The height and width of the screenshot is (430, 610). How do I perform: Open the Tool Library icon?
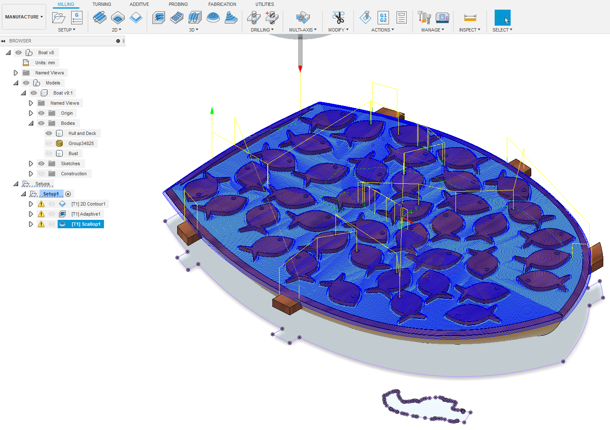424,18
